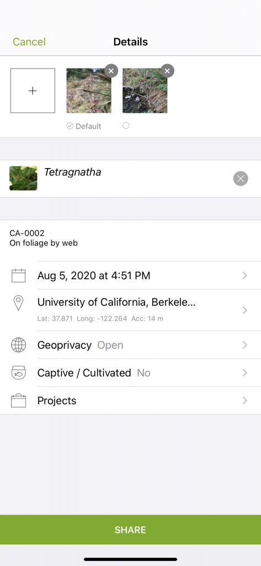Clear the Tetragnatha species identification
261x566 pixels.
[x=241, y=179]
